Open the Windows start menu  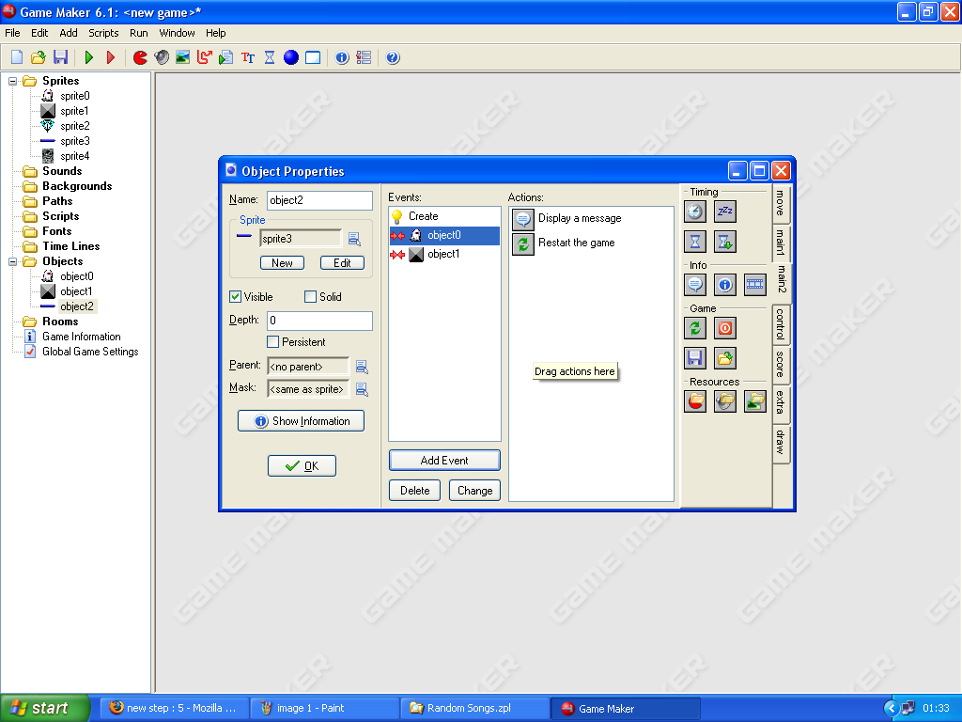pyautogui.click(x=45, y=708)
